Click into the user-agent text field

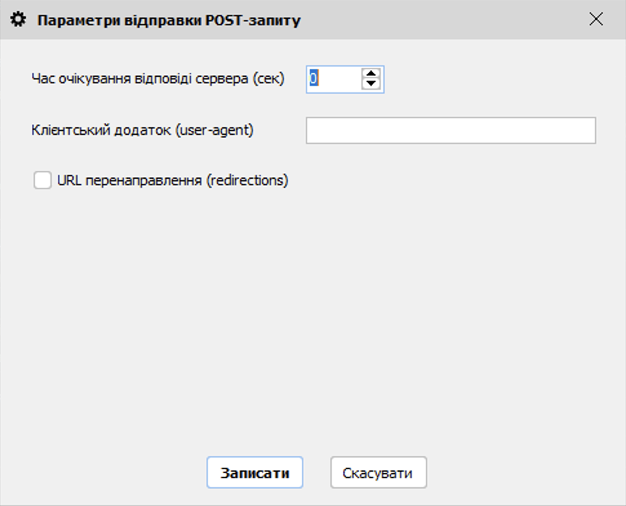coord(450,130)
